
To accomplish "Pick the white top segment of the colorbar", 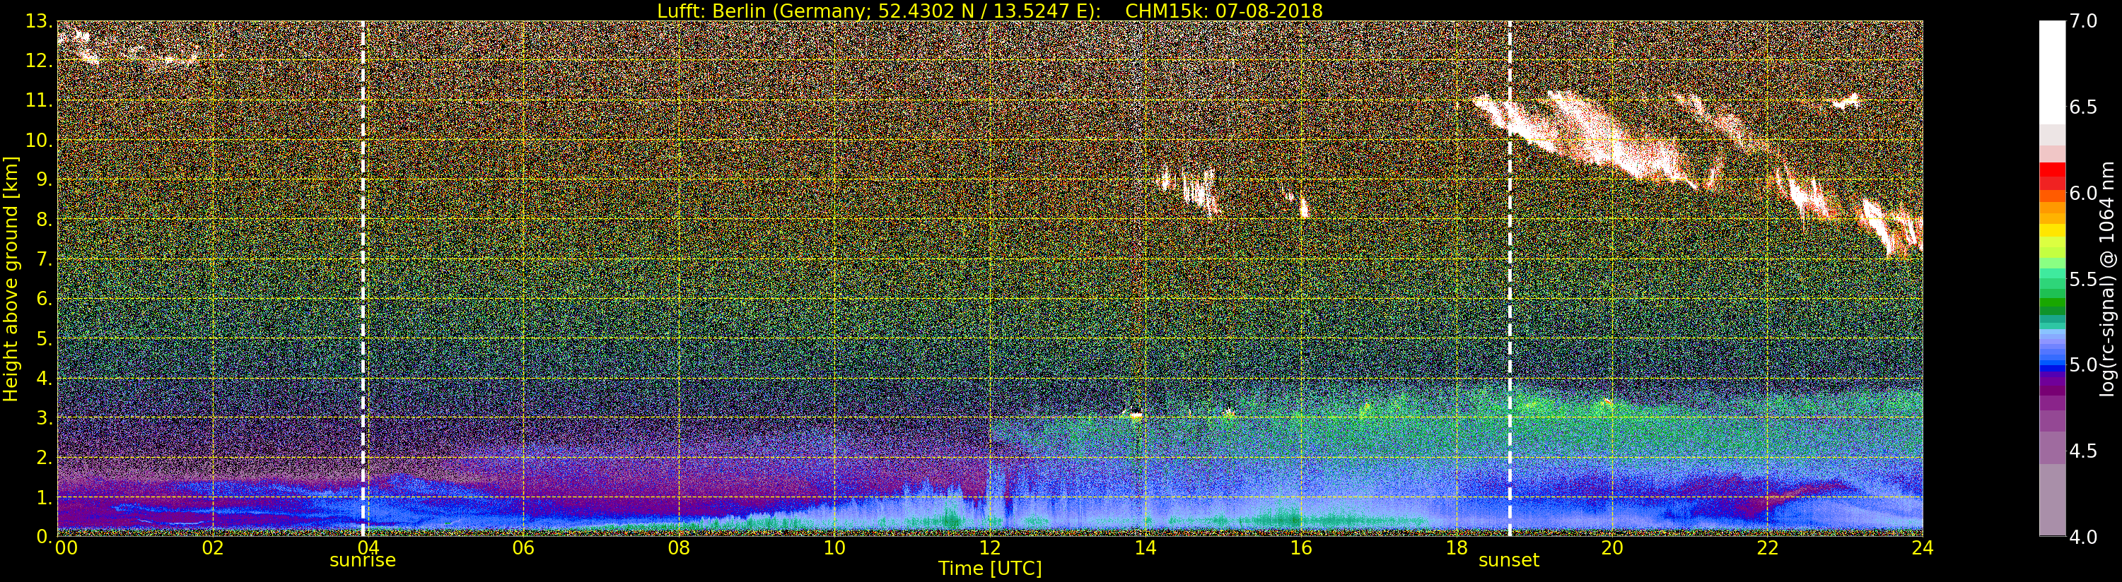I will 2052,73.
